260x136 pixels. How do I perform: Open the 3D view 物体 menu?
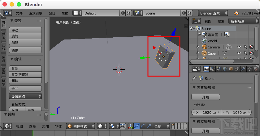[58, 126]
